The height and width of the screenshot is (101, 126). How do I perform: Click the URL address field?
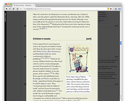coord(63,9)
